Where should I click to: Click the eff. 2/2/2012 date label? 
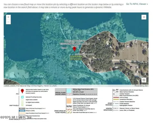(76, 59)
